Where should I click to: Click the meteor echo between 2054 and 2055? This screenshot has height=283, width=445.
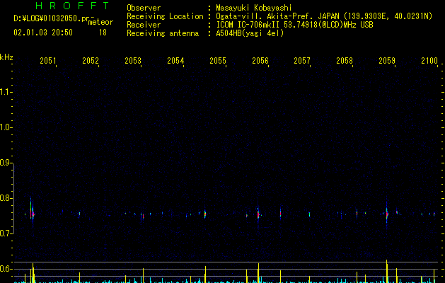coord(205,214)
